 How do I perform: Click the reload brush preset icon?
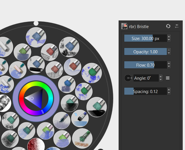(168, 26)
